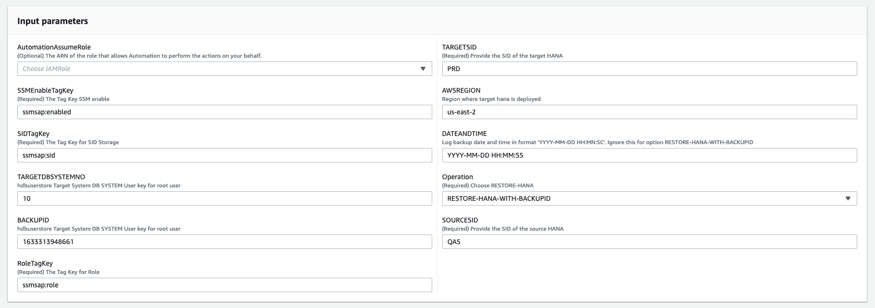Click '(Required) The Tag Key for SID Storage' text

point(68,142)
